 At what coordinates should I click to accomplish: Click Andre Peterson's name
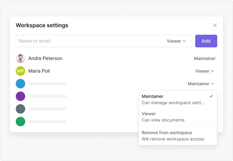click(45, 58)
